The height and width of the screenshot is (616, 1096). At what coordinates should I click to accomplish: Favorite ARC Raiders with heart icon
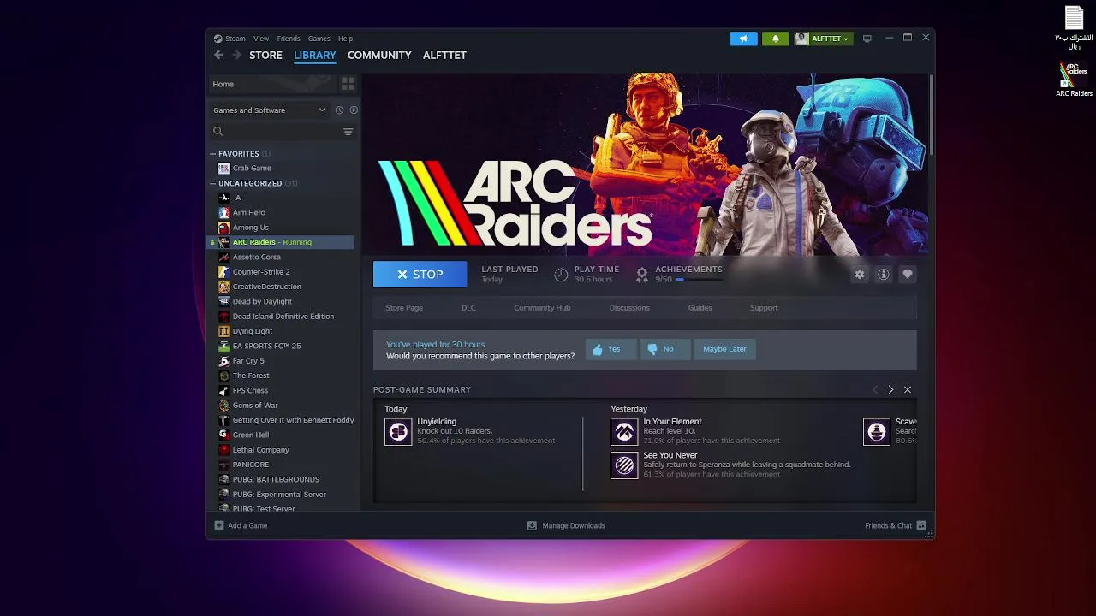pyautogui.click(x=908, y=275)
